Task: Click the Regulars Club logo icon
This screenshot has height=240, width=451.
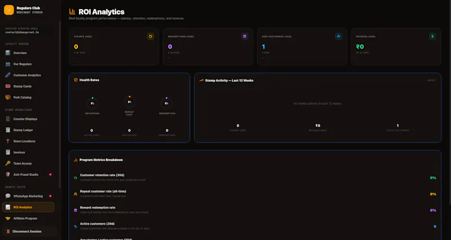Action: coord(9,10)
